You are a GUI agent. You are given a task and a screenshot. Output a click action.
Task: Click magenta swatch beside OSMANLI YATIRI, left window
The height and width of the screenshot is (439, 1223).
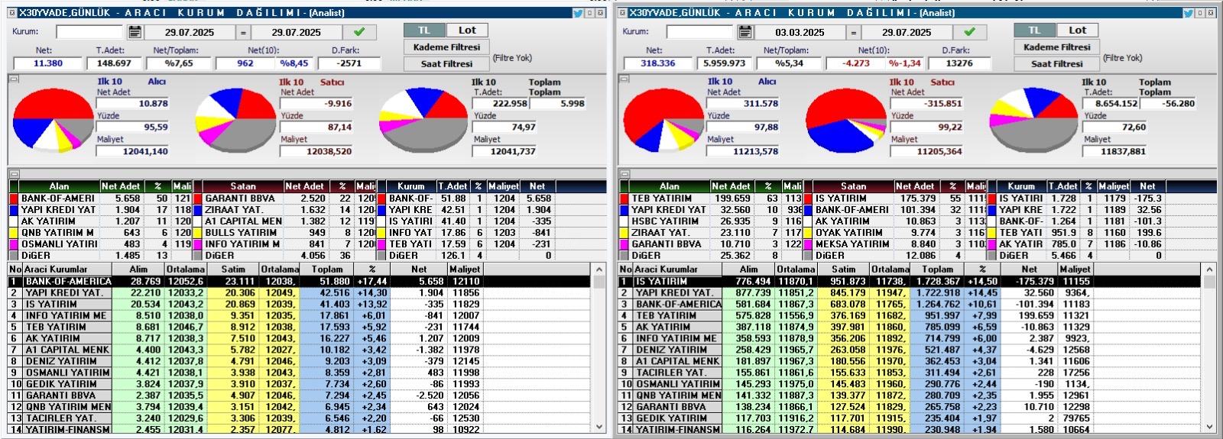(x=13, y=244)
